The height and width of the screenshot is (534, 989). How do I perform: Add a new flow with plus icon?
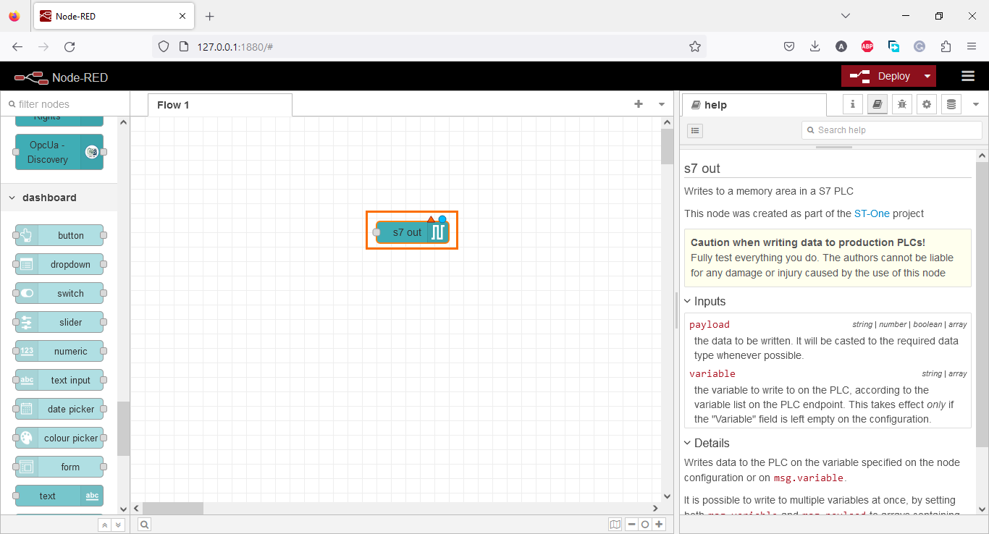pyautogui.click(x=639, y=104)
